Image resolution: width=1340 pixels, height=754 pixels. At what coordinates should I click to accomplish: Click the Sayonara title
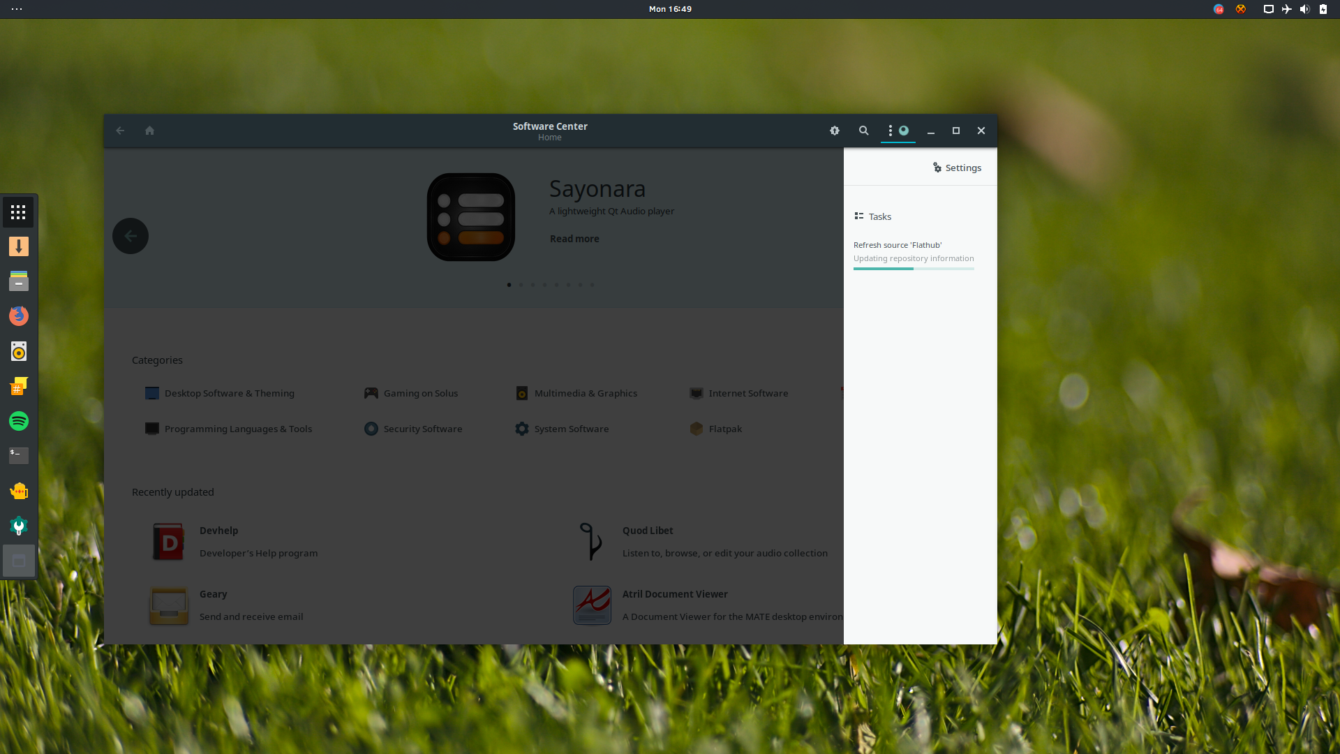(x=597, y=188)
